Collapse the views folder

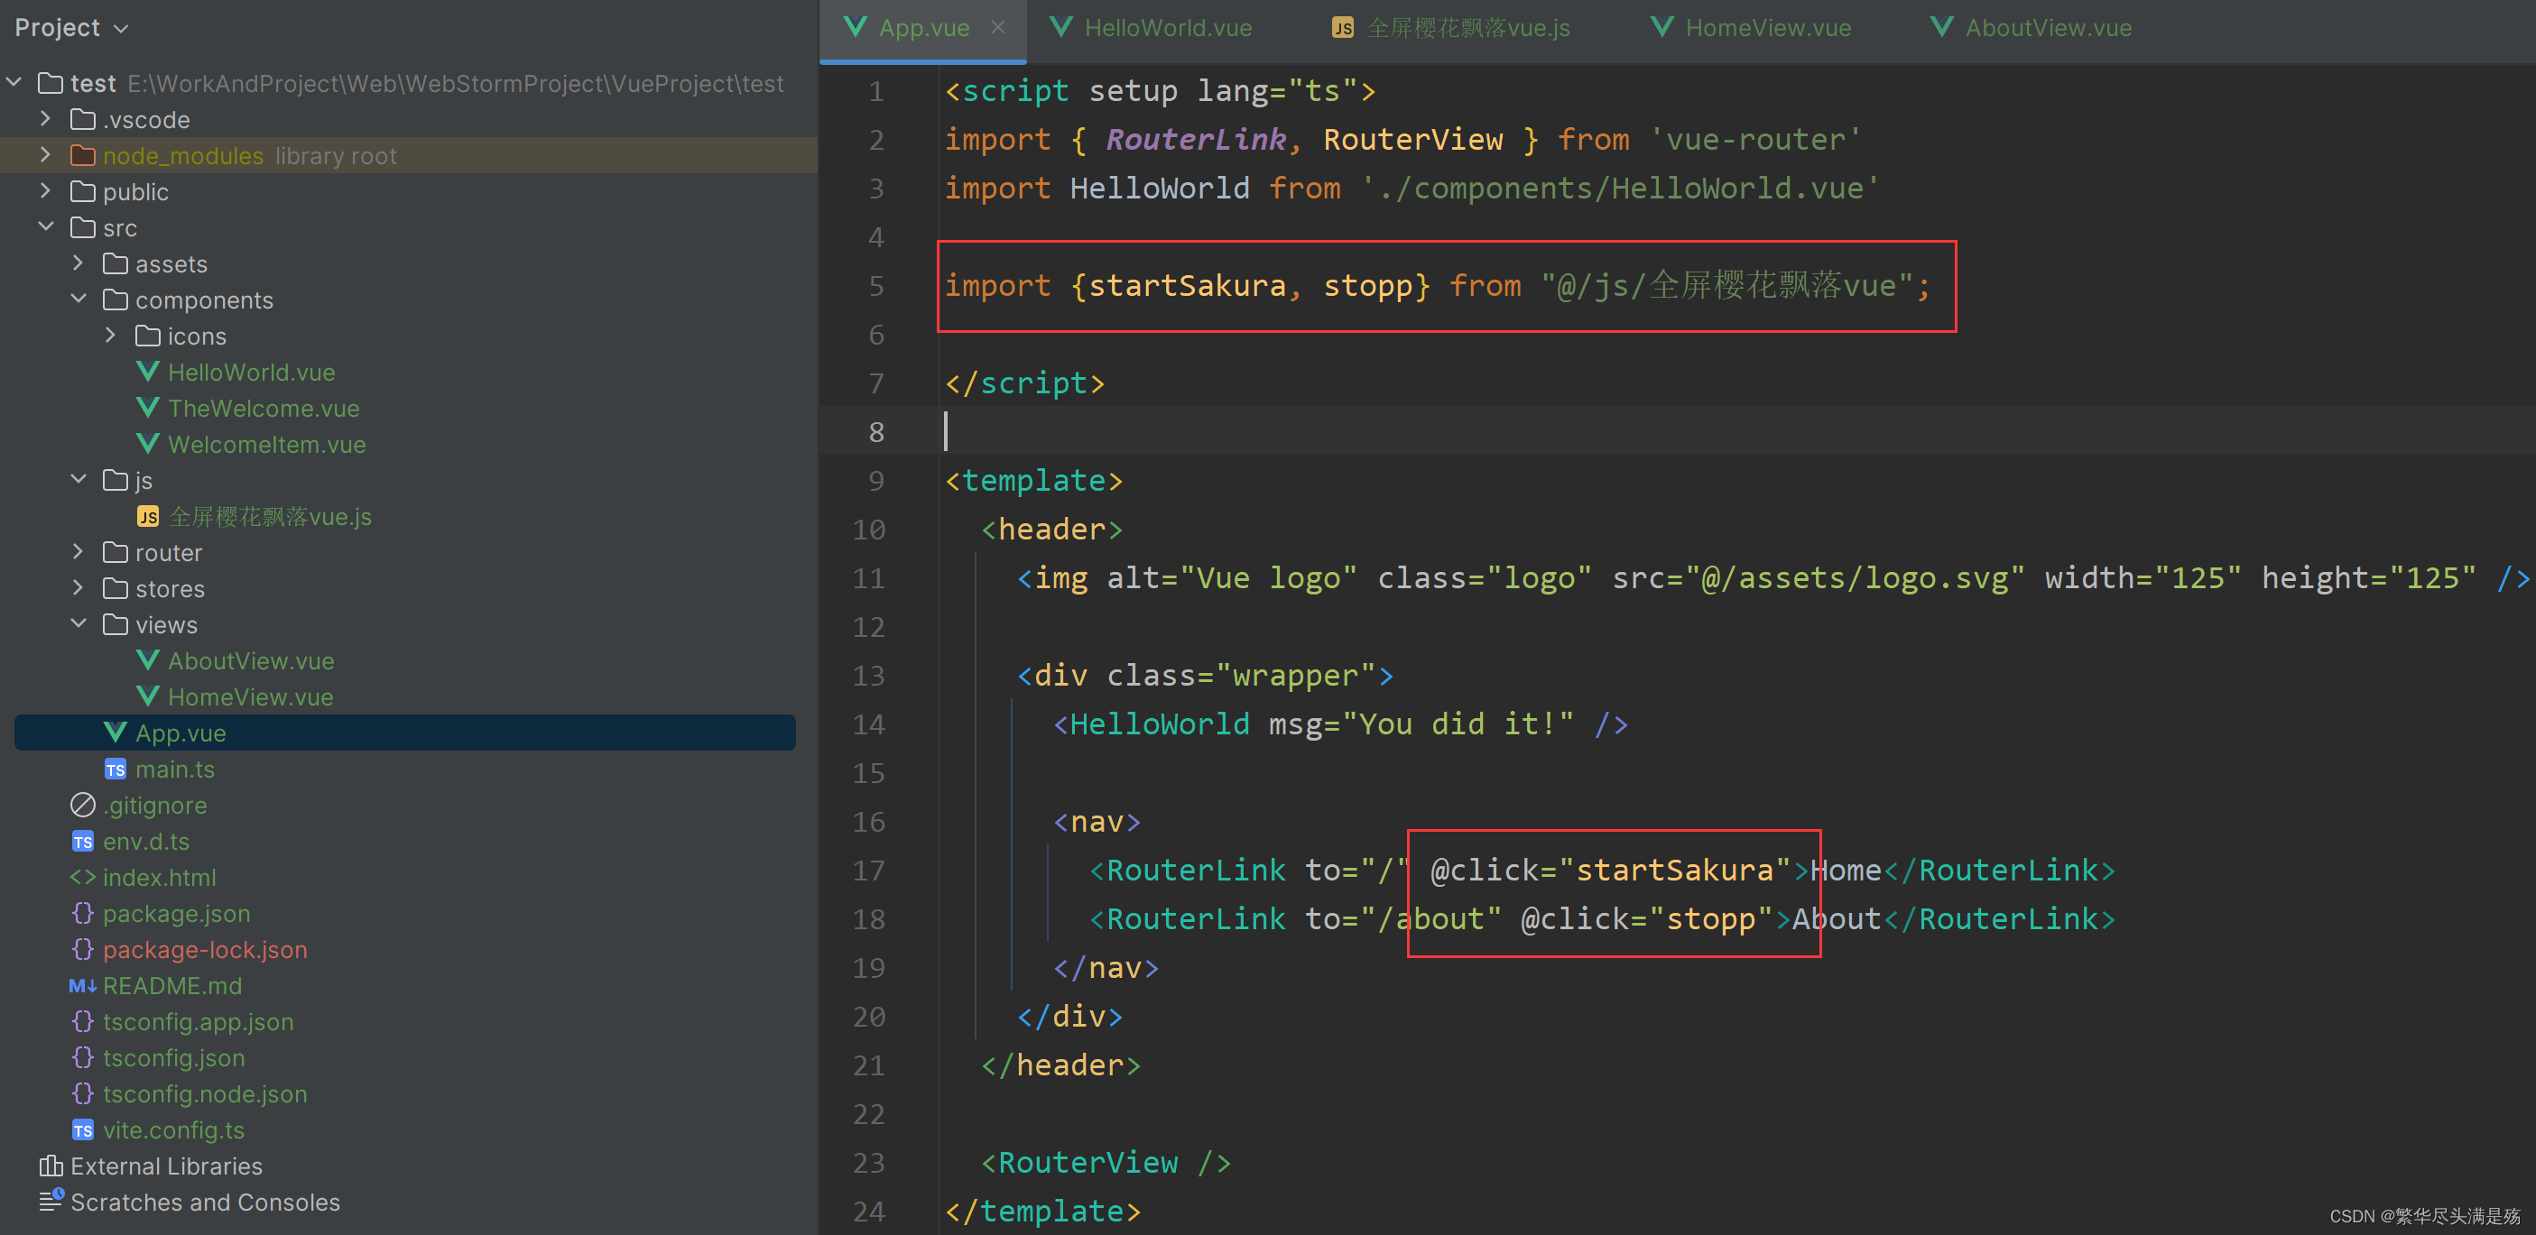tap(78, 624)
